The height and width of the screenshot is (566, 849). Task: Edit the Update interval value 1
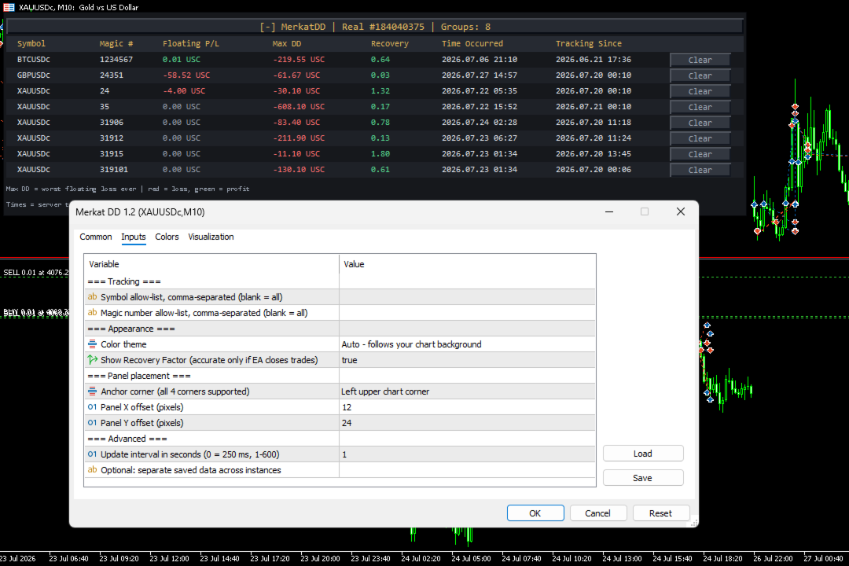[x=467, y=454]
